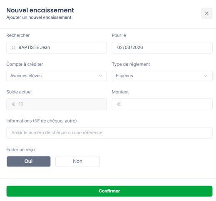The image size is (216, 201).
Task: Expand the Type de réglement chevron
Action: pos(206,76)
